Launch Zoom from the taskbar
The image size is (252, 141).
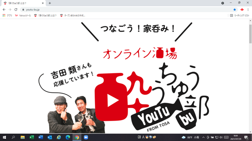(x=86, y=137)
